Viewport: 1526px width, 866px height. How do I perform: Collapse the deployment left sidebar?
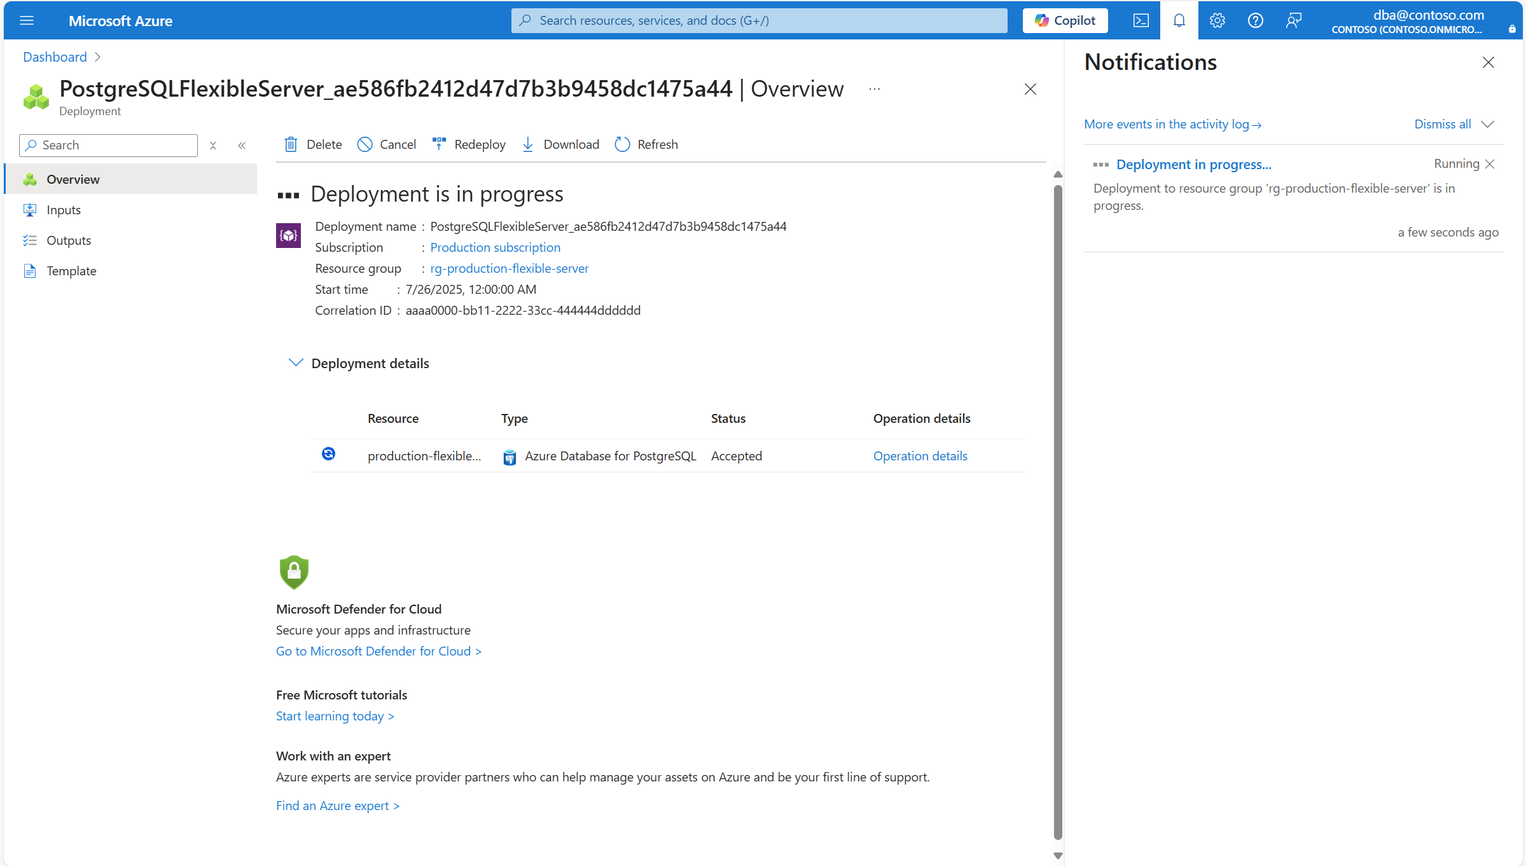point(242,145)
